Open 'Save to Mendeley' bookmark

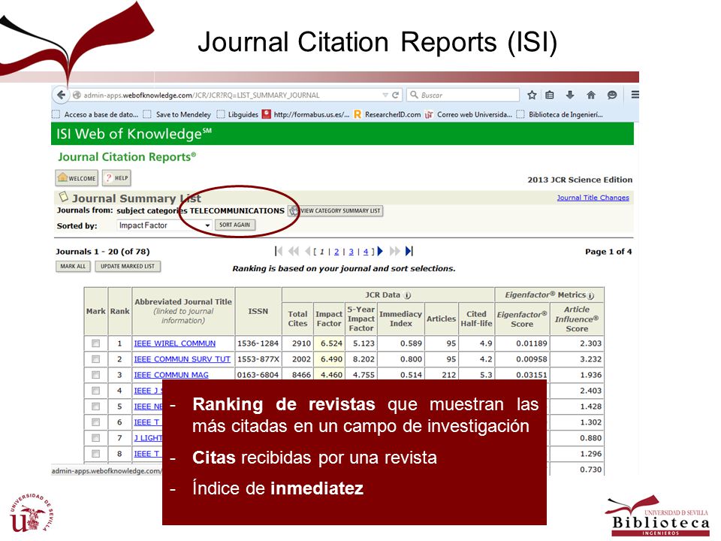[177, 114]
